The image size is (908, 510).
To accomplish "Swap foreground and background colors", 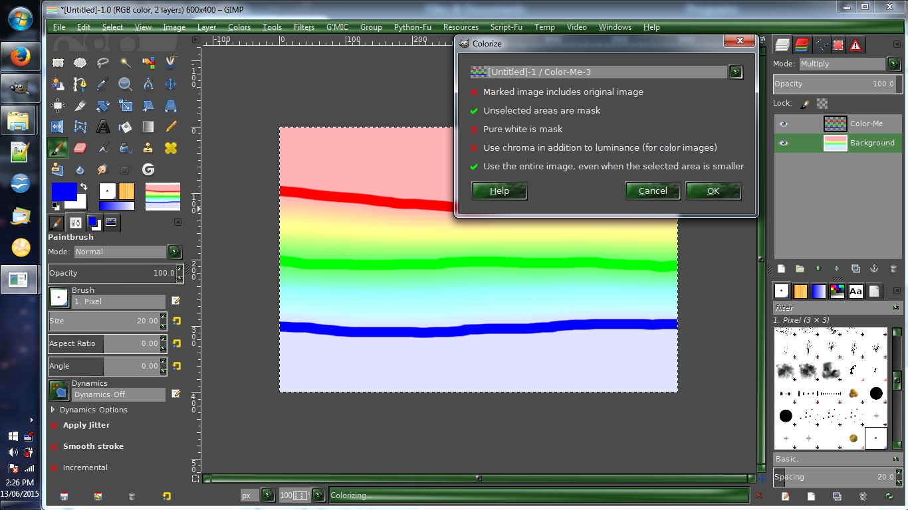I will point(84,187).
